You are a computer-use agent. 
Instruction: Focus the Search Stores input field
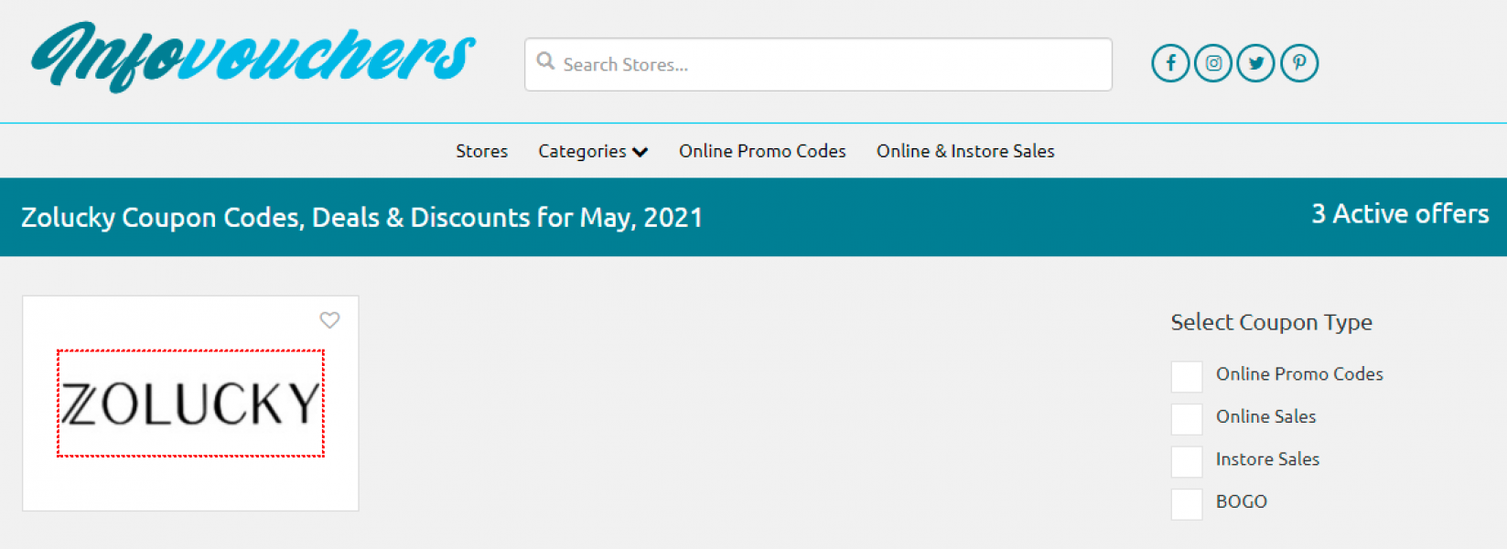pyautogui.click(x=818, y=64)
